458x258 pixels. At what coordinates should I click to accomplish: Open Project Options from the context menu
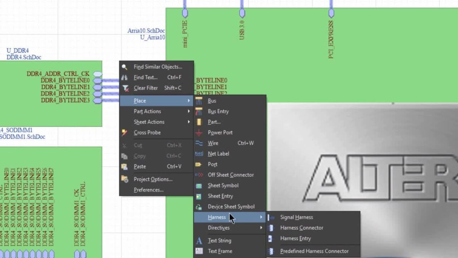(153, 179)
